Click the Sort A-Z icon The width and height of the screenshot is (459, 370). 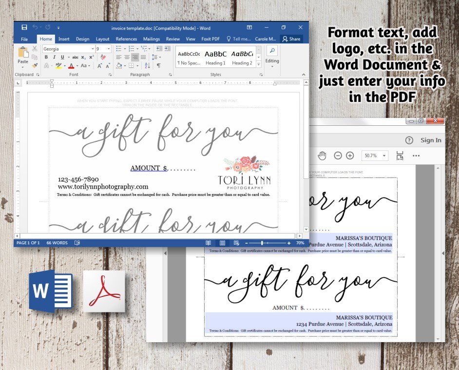[147, 66]
